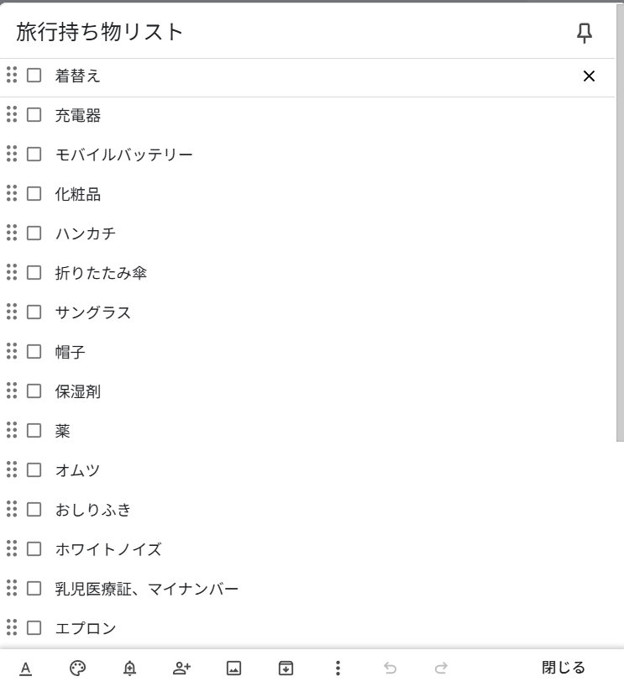Click 閉じる to close the note
The height and width of the screenshot is (687, 624).
(x=563, y=668)
